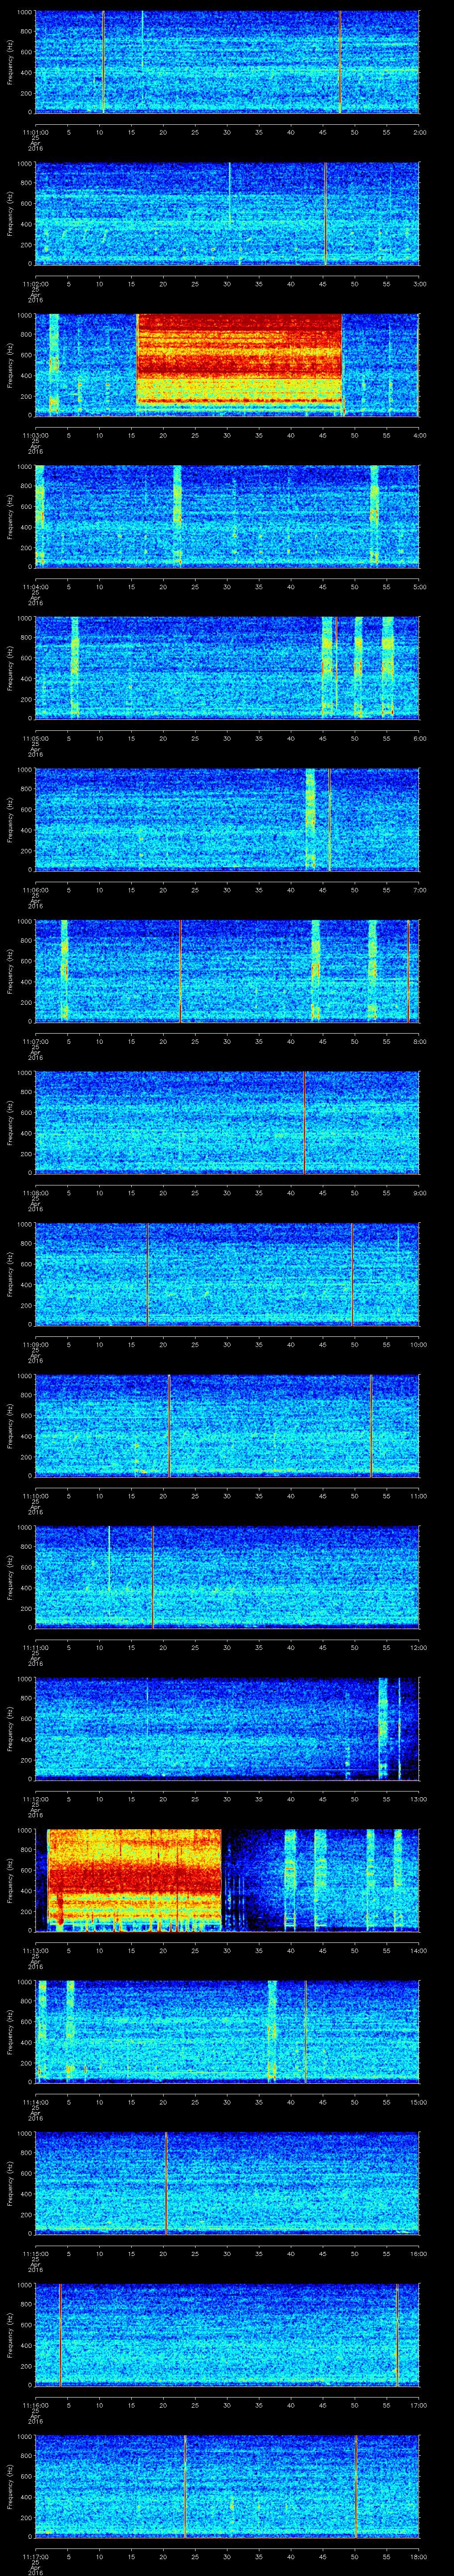This screenshot has width=454, height=2576.
Task: Click the '11:12:00' start time label
Action: click(35, 1798)
